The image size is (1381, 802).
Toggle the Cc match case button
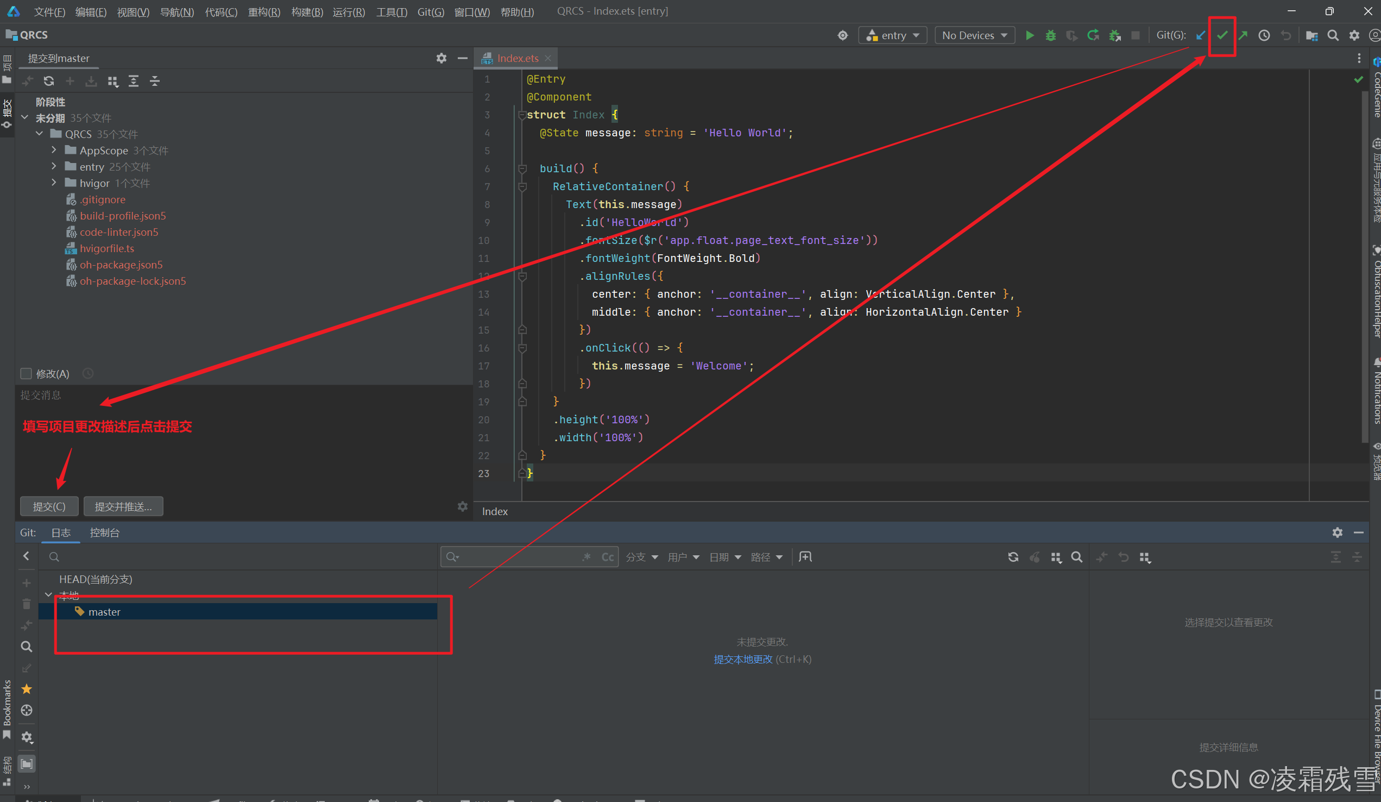pyautogui.click(x=608, y=557)
